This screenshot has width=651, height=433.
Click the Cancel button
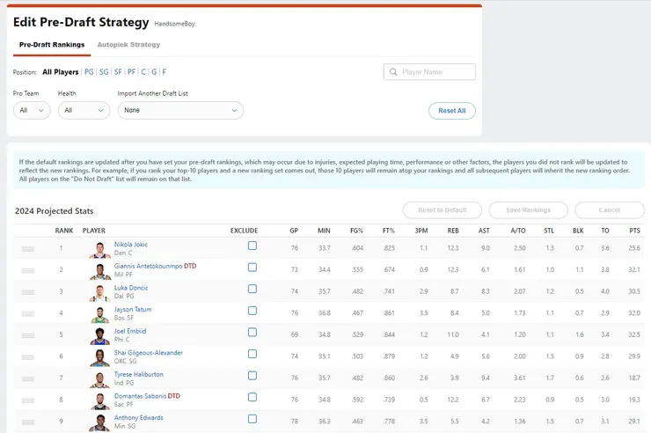[610, 210]
